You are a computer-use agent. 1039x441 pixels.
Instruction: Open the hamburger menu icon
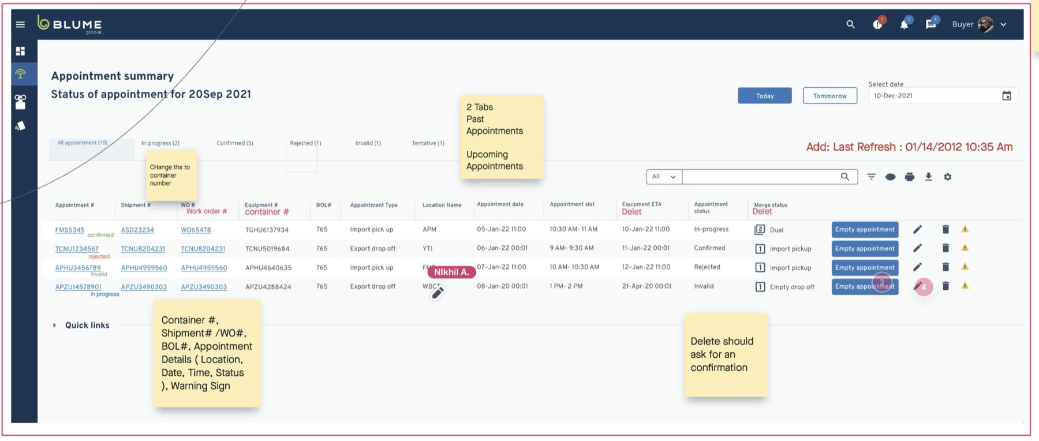[20, 24]
